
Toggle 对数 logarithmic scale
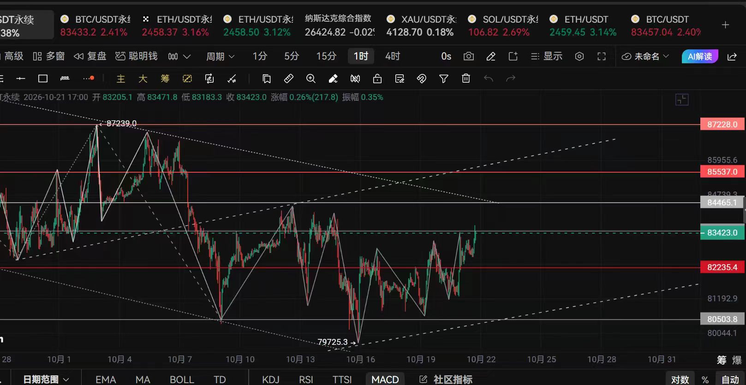pyautogui.click(x=680, y=379)
